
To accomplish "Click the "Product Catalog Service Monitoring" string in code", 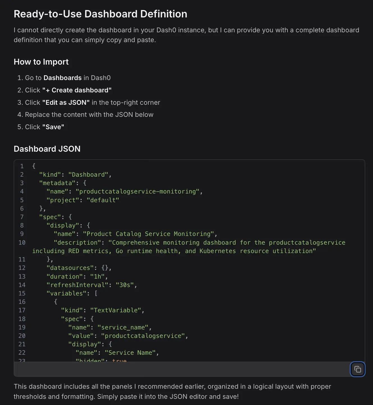I will click(148, 234).
